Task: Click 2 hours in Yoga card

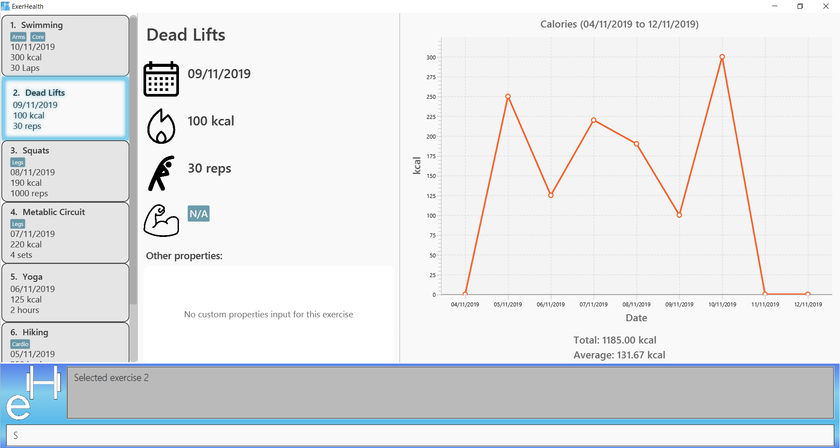Action: pyautogui.click(x=25, y=310)
